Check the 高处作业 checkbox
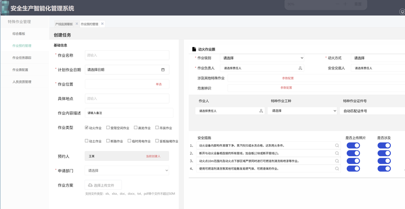The width and height of the screenshot is (405, 209). [x=136, y=128]
